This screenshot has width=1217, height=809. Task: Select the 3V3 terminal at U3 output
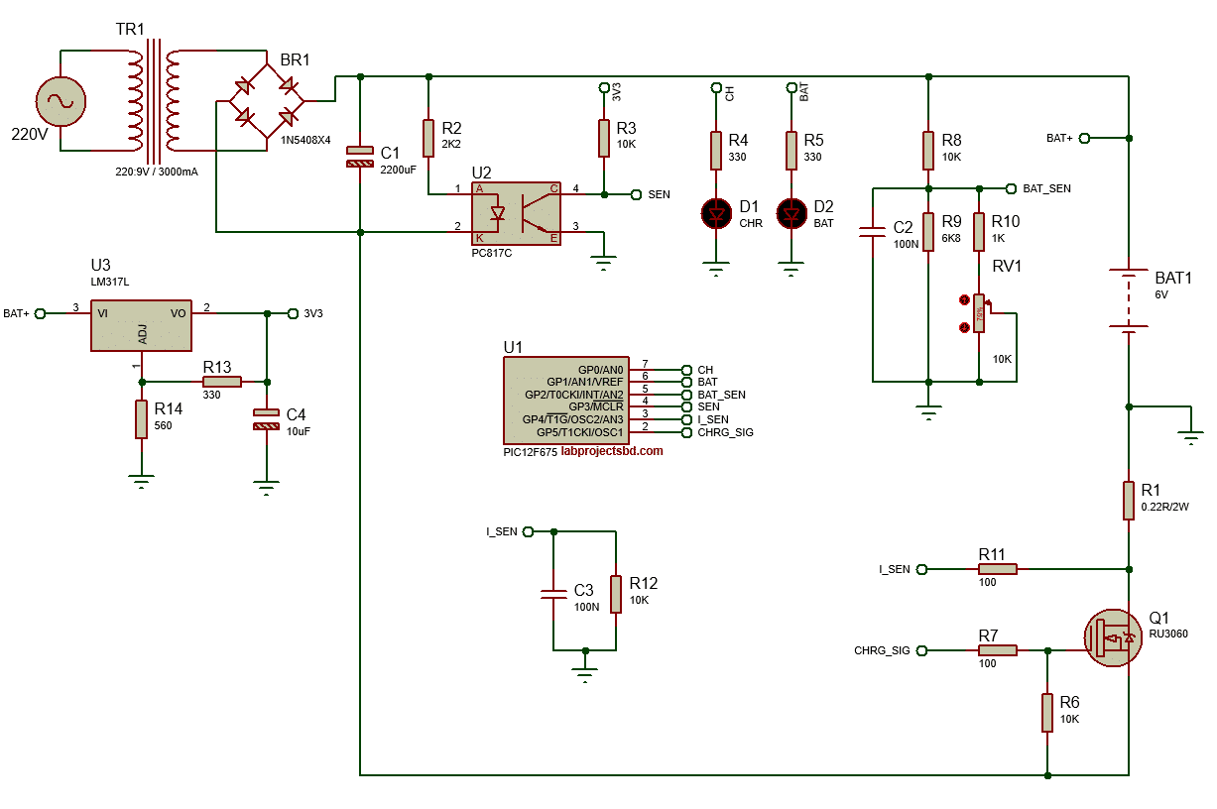pyautogui.click(x=293, y=313)
